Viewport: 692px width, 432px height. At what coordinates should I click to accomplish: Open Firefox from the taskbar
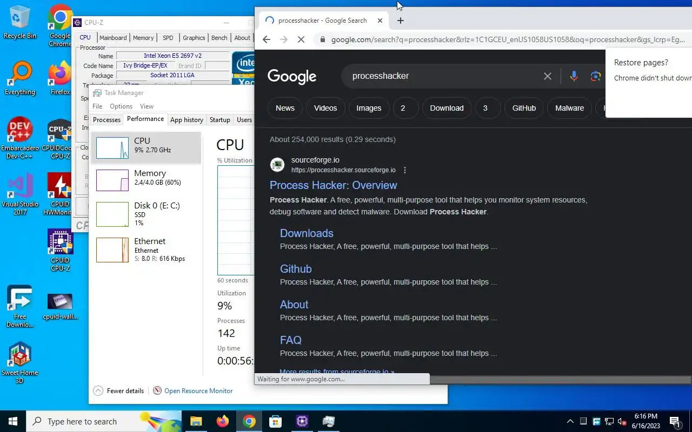tap(222, 421)
